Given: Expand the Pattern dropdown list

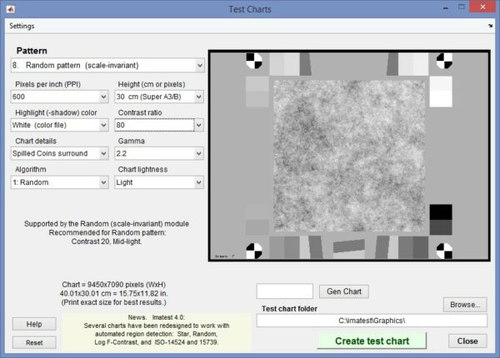Looking at the screenshot, I should click(198, 65).
